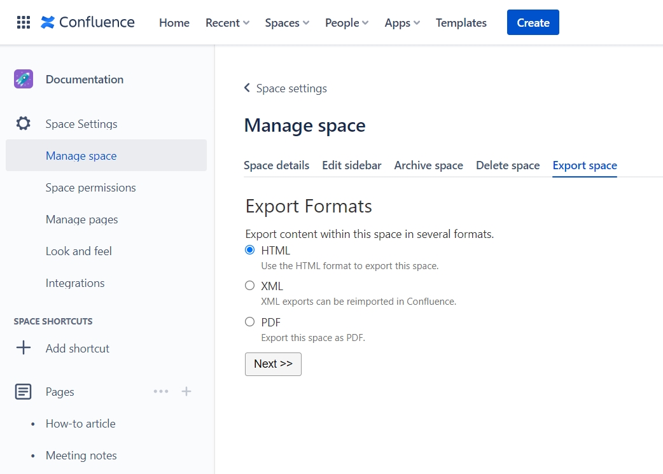Open the Spaces dropdown
The width and height of the screenshot is (663, 474).
coord(286,22)
